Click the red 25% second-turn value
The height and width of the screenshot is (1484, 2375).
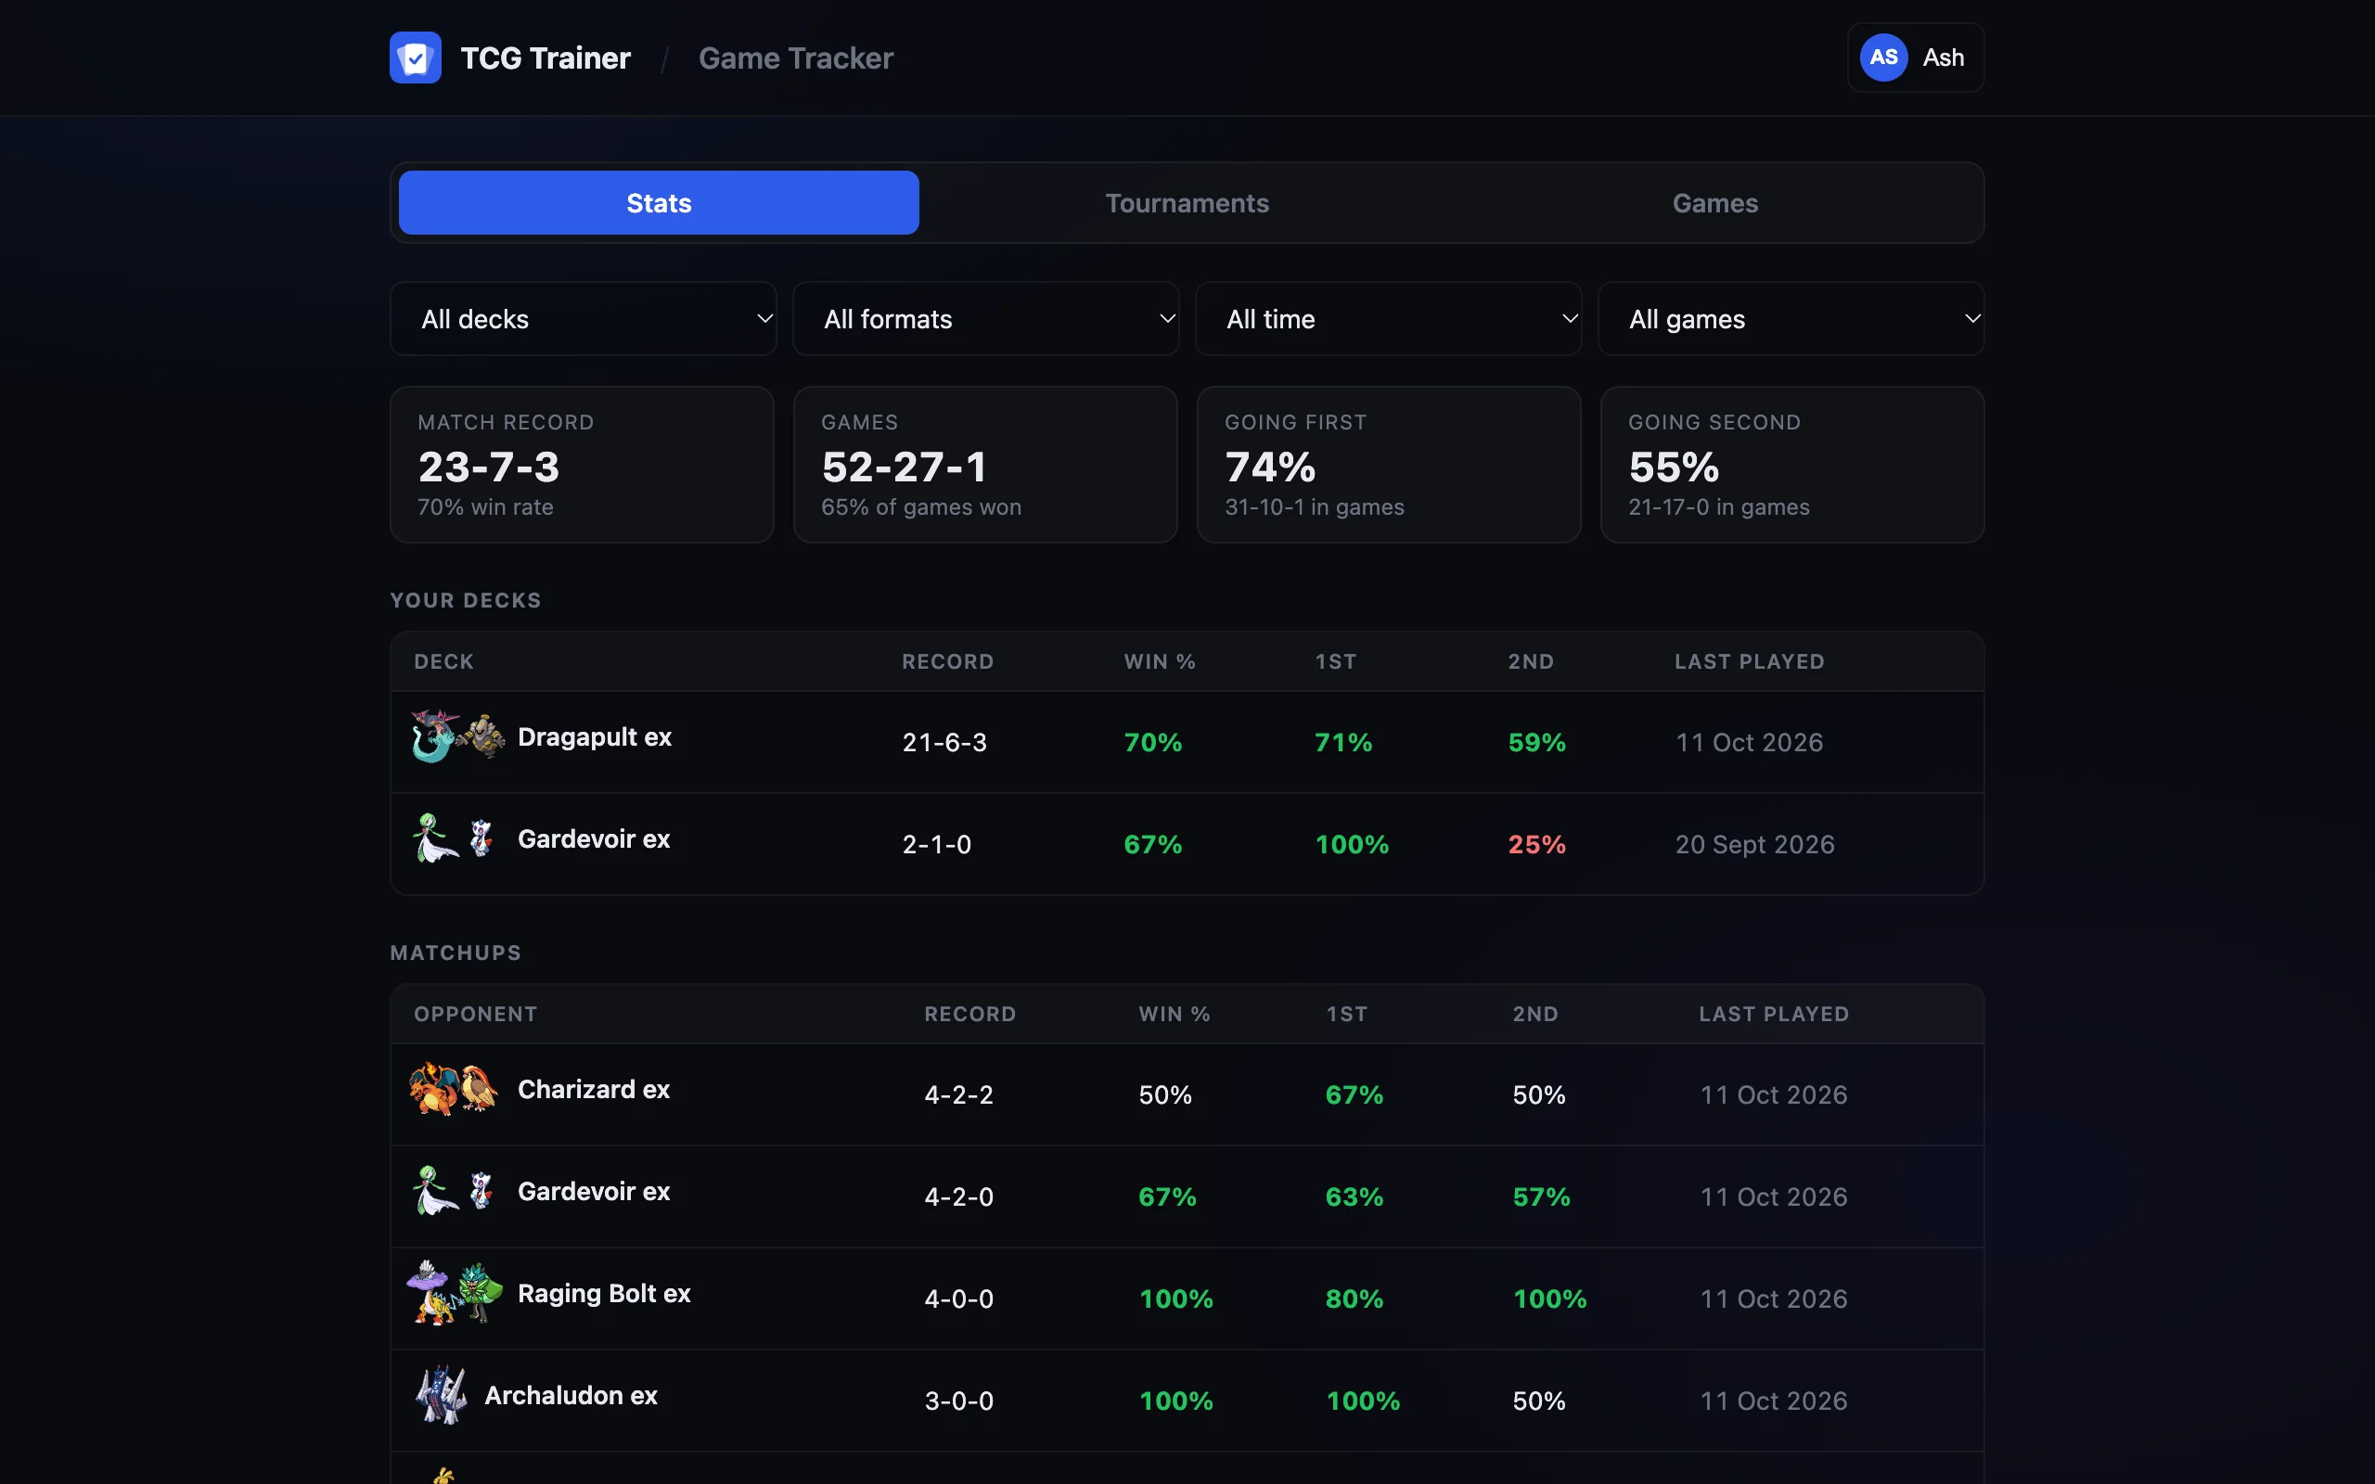click(x=1537, y=845)
